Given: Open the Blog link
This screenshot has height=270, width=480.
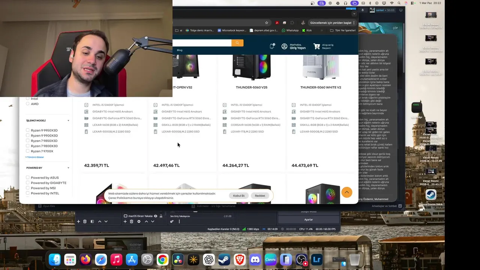Looking at the screenshot, I should pyautogui.click(x=180, y=50).
